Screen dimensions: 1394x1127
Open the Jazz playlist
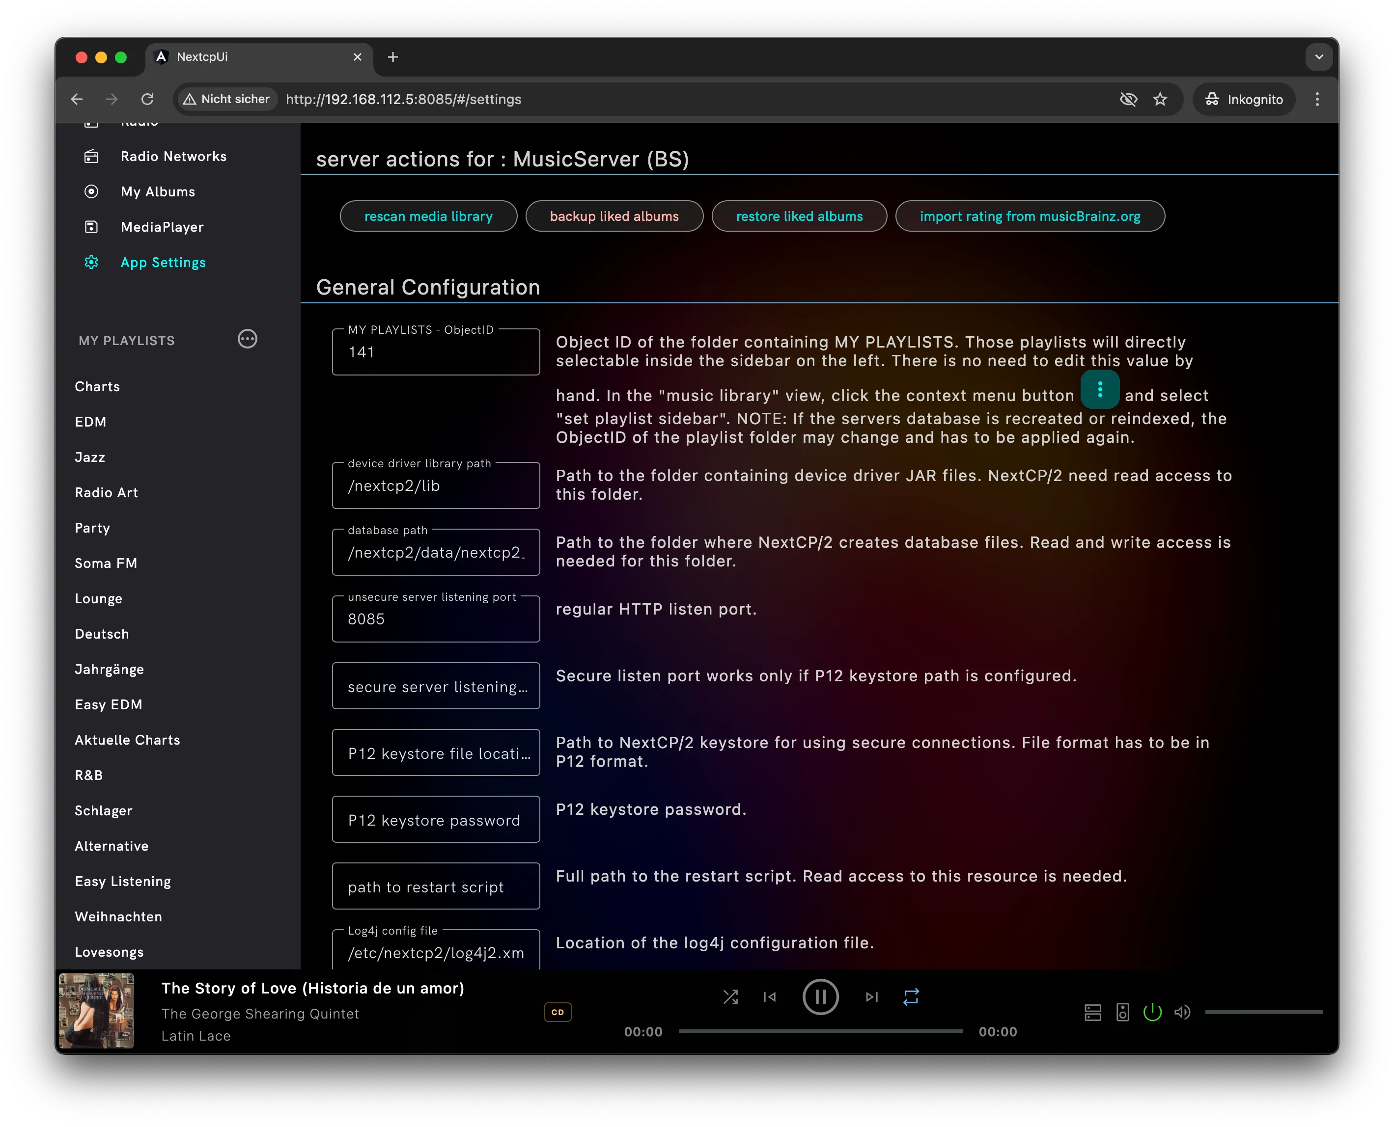click(89, 457)
